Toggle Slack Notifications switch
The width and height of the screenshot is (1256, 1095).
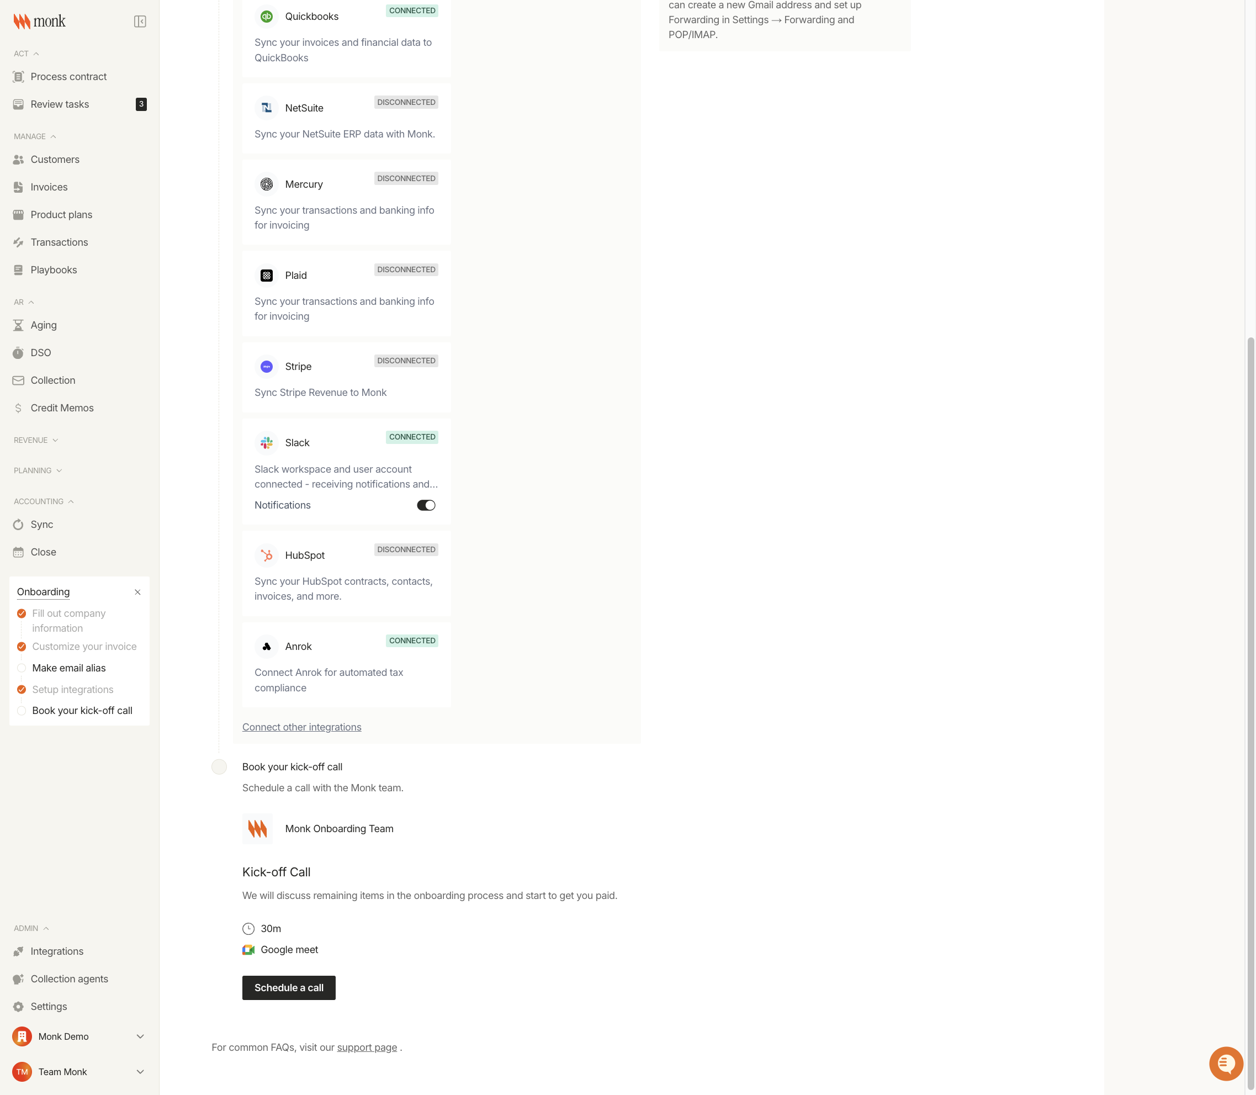[x=426, y=505]
